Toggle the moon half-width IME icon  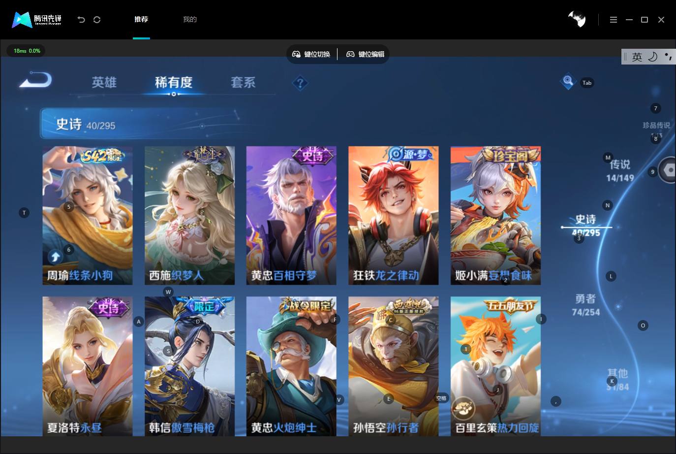(652, 57)
